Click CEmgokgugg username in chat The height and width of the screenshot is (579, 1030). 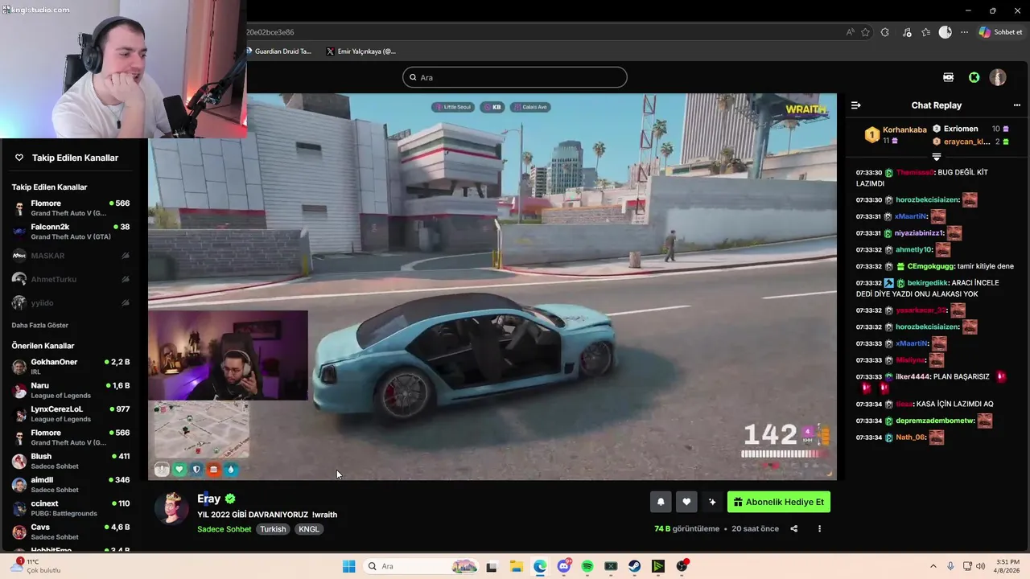pos(932,266)
